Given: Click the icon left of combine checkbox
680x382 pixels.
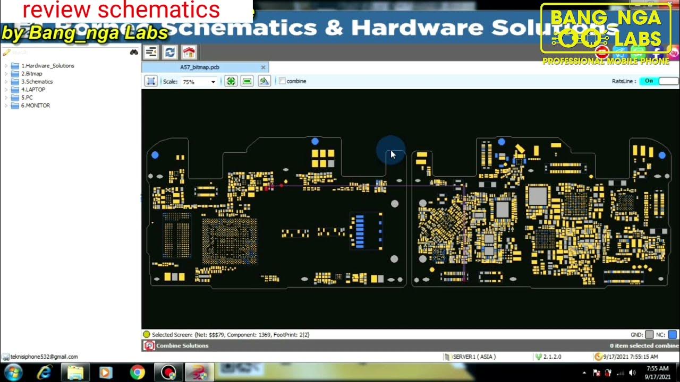Looking at the screenshot, I should pyautogui.click(x=264, y=81).
